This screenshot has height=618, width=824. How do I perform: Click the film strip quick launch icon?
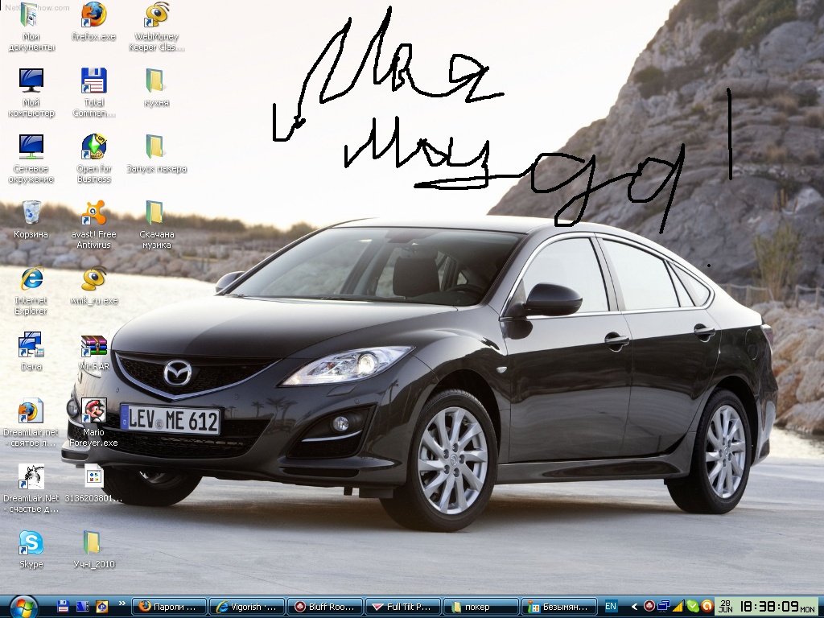click(83, 606)
